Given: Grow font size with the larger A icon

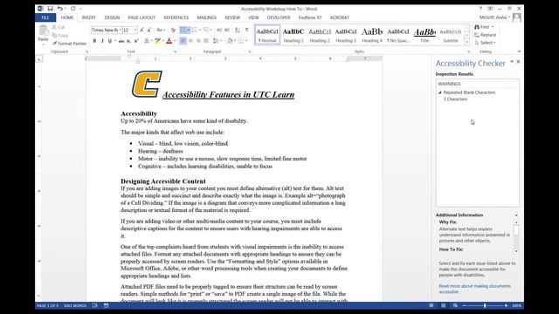Looking at the screenshot, I should (x=141, y=31).
